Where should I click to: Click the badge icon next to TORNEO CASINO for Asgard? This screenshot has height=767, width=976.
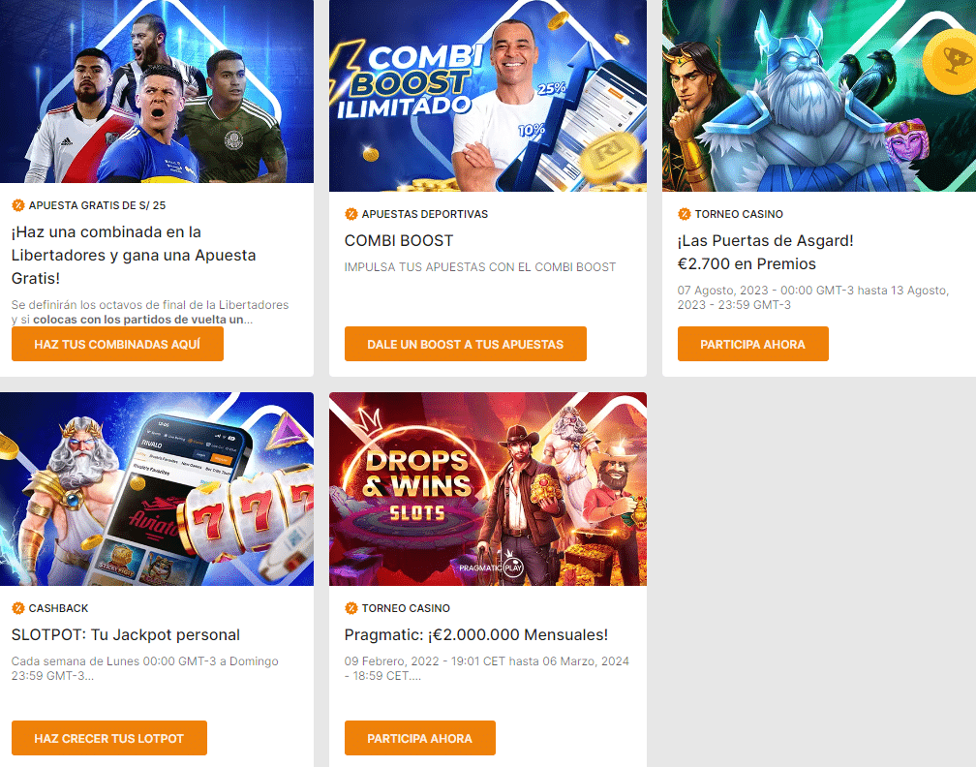[x=684, y=214]
